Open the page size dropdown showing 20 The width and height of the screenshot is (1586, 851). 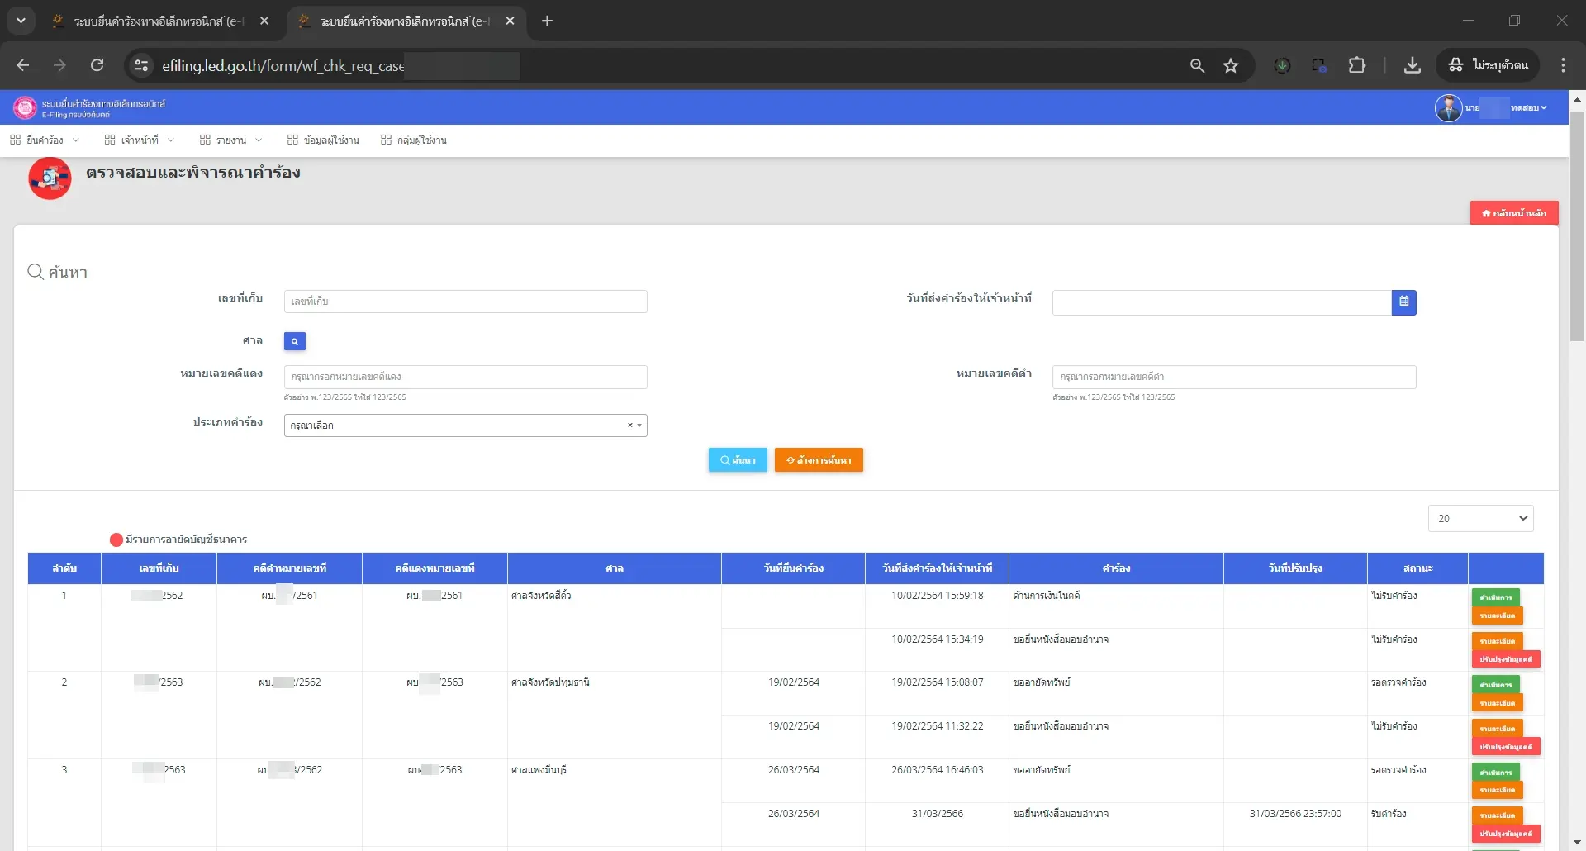pos(1480,518)
